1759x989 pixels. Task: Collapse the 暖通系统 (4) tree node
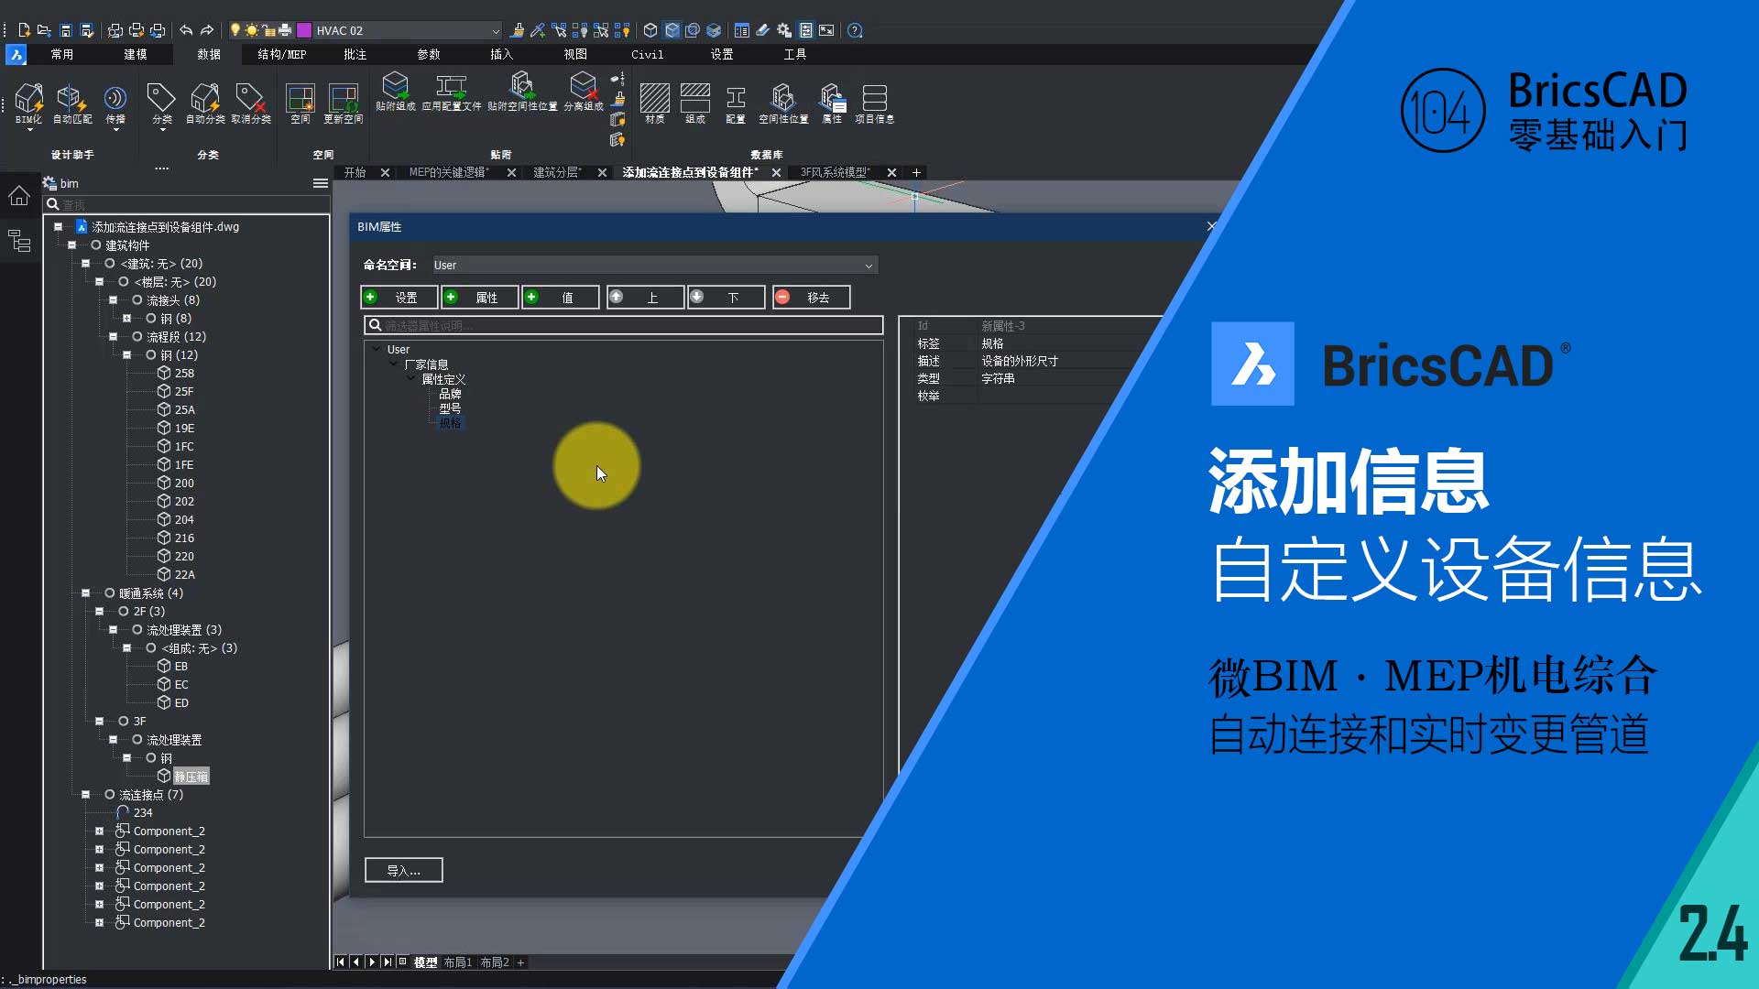pyautogui.click(x=86, y=593)
